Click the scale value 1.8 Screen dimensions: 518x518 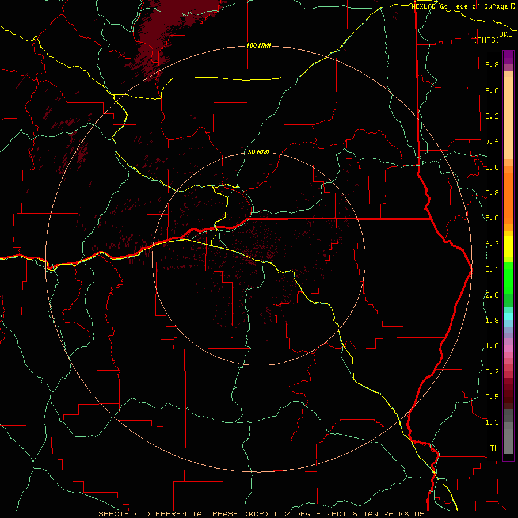pos(492,321)
